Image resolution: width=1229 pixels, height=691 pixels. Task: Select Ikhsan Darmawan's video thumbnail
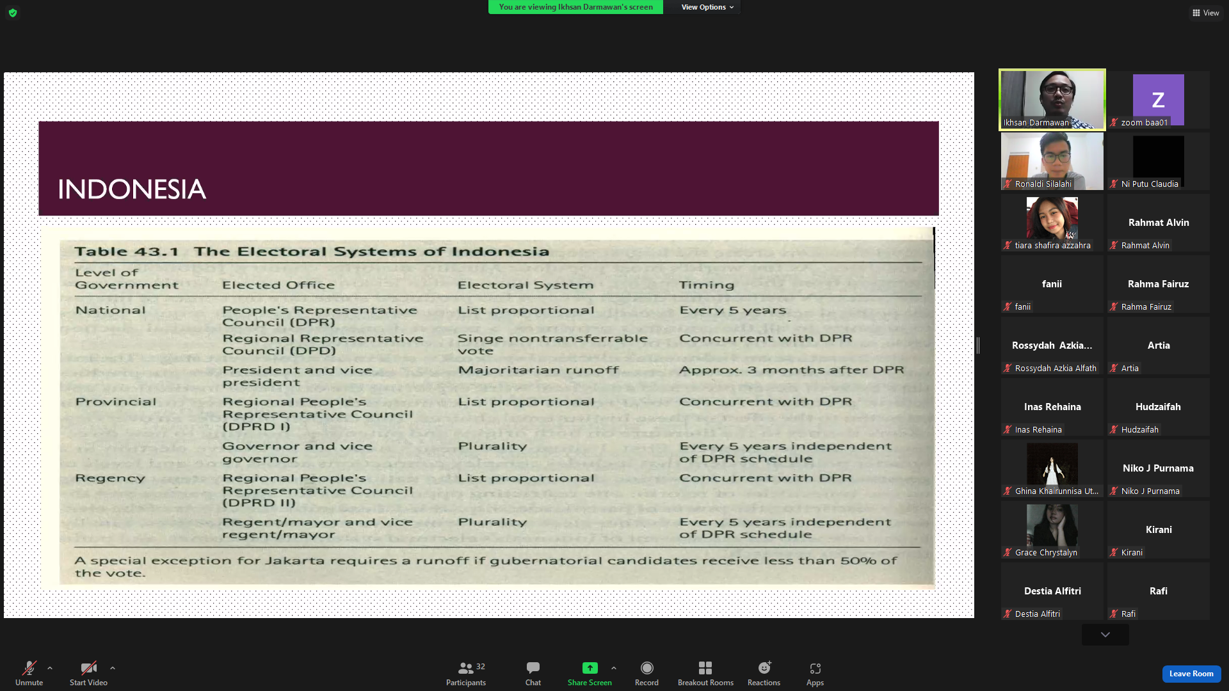pyautogui.click(x=1052, y=100)
